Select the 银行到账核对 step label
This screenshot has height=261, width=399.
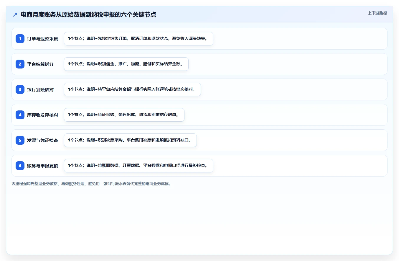[x=40, y=89]
